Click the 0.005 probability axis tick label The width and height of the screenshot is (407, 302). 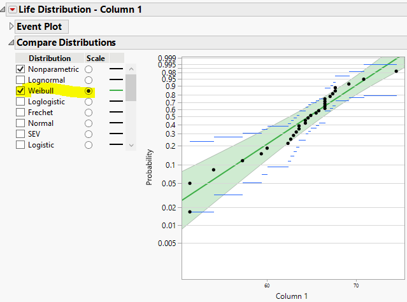tap(167, 244)
